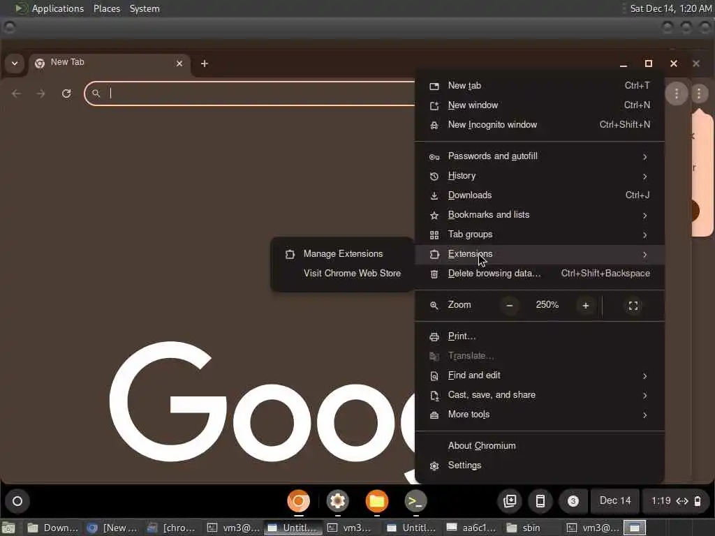The image size is (715, 536).
Task: Close the New Tab tab
Action: [x=179, y=64]
